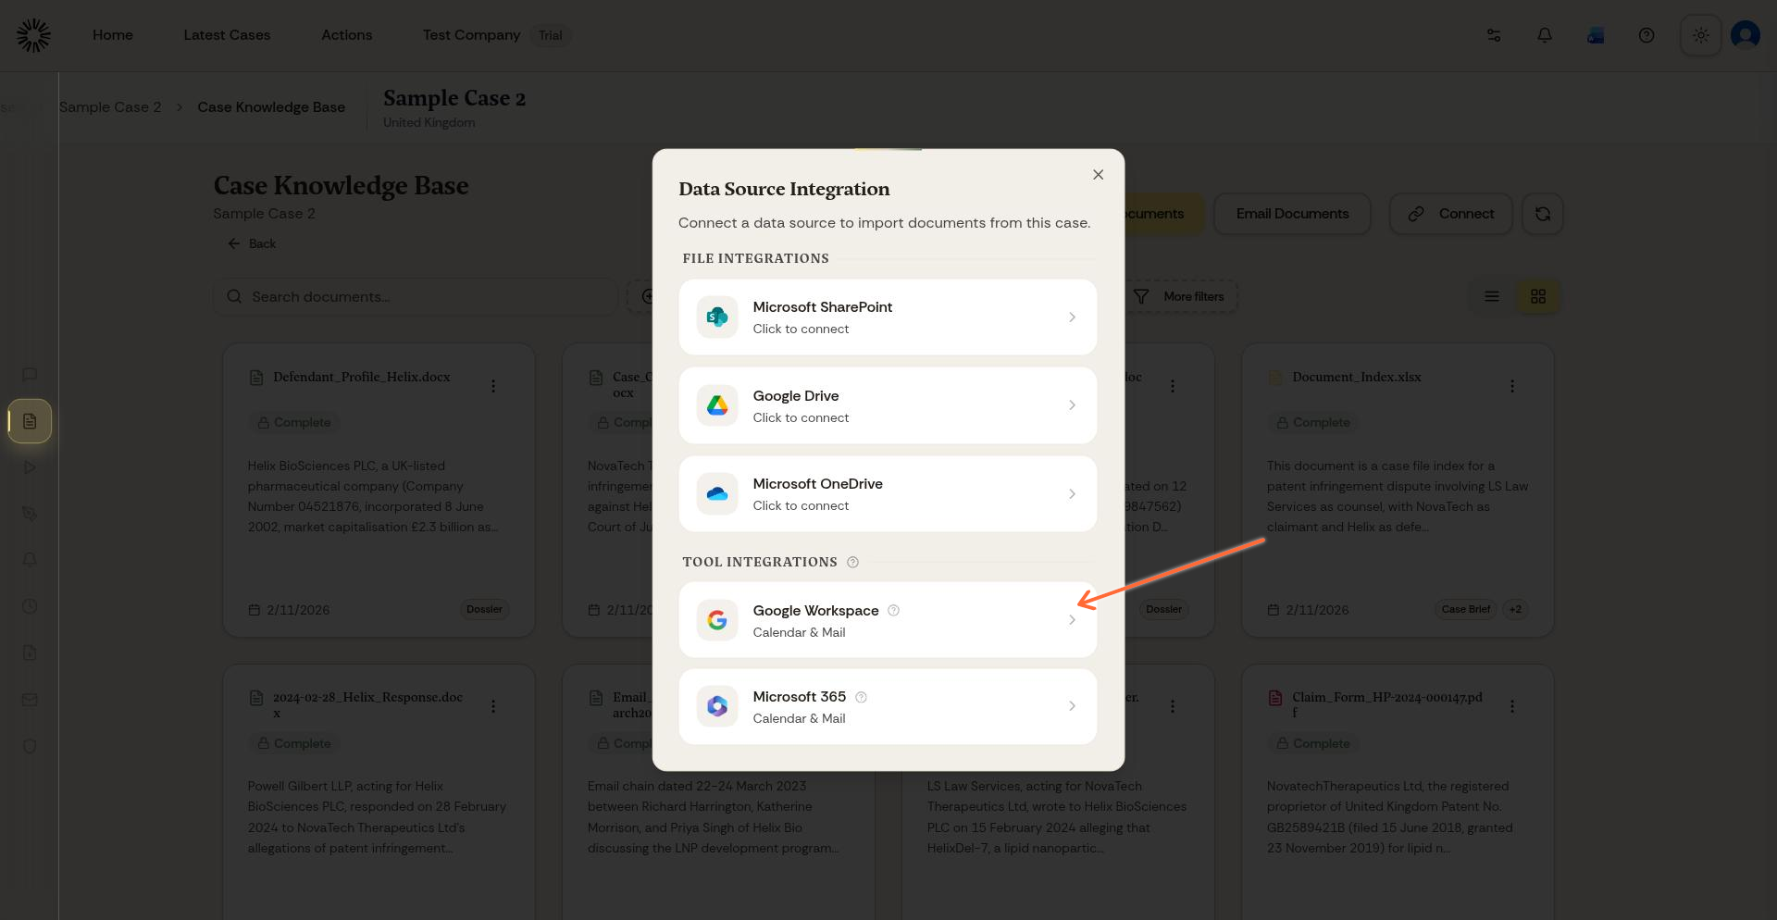Viewport: 1777px width, 920px height.
Task: Expand Microsoft 365 chevron arrow
Action: [x=1072, y=706]
